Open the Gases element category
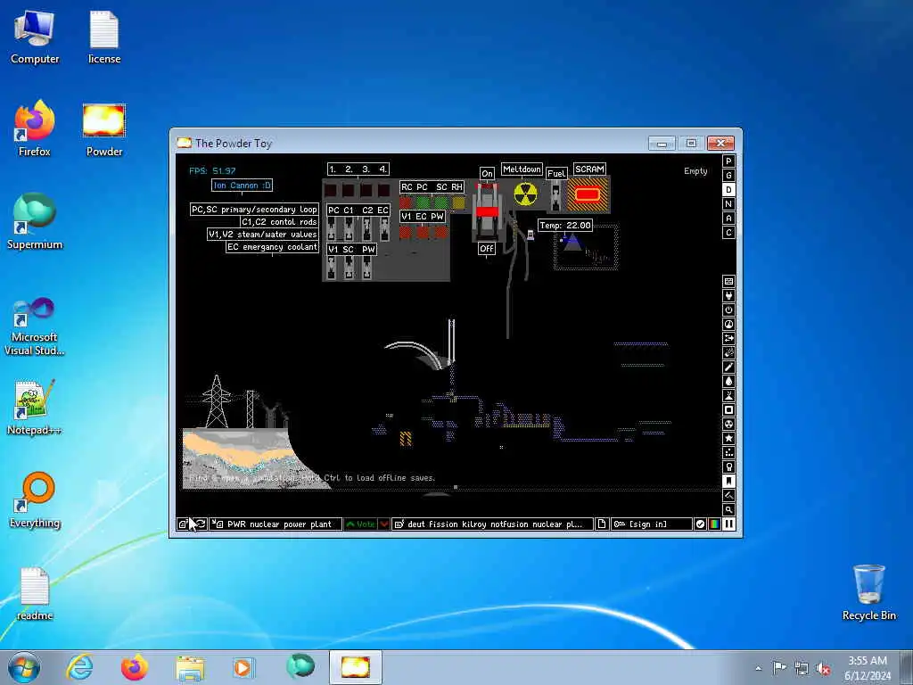The image size is (913, 685). coord(728,367)
